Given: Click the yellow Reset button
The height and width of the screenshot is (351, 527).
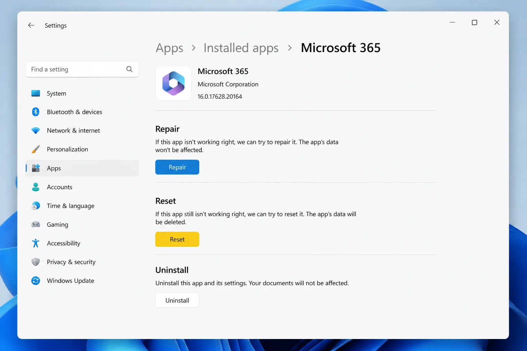Looking at the screenshot, I should [x=177, y=239].
